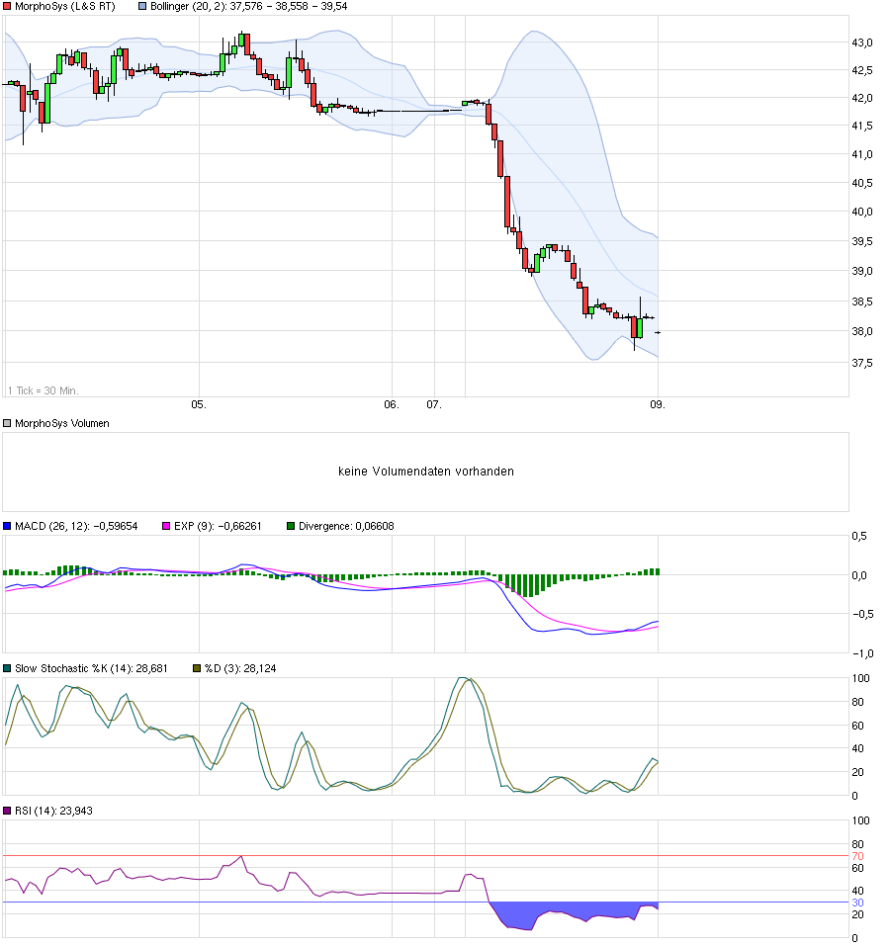The image size is (890, 947).
Task: Click the '05.' date axis label
Action: point(199,403)
